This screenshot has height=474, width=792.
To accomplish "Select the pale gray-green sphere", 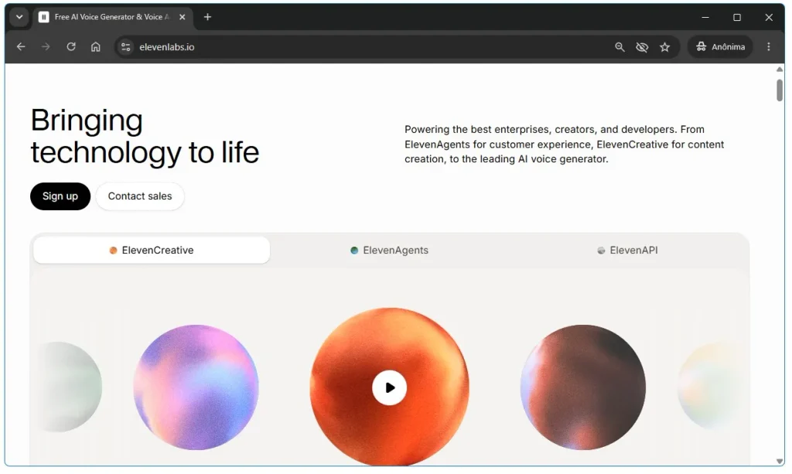I will (x=70, y=387).
